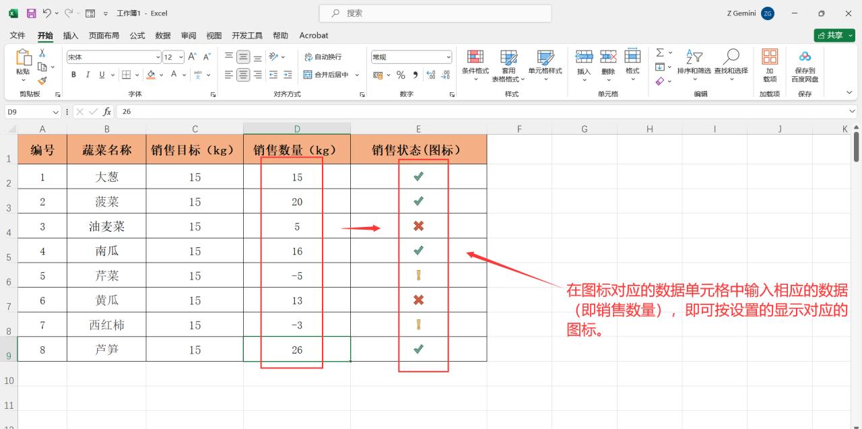Open the Acrobat tab
This screenshot has height=429, width=862.
[314, 35]
